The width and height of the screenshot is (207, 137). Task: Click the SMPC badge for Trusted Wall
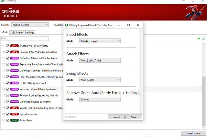pyautogui.click(x=14, y=46)
